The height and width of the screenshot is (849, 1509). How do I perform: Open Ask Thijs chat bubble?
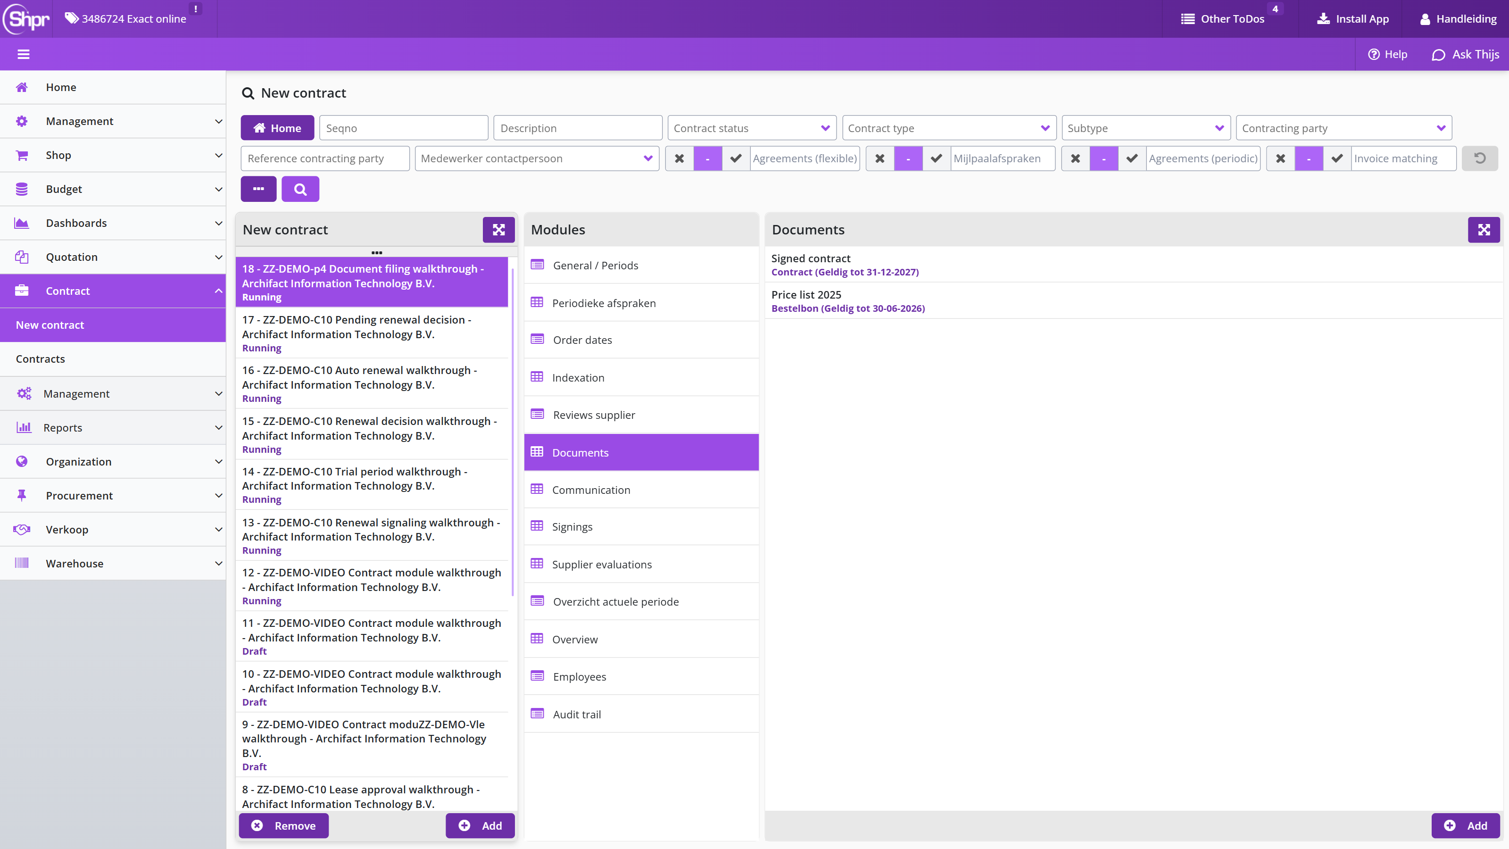pyautogui.click(x=1438, y=55)
